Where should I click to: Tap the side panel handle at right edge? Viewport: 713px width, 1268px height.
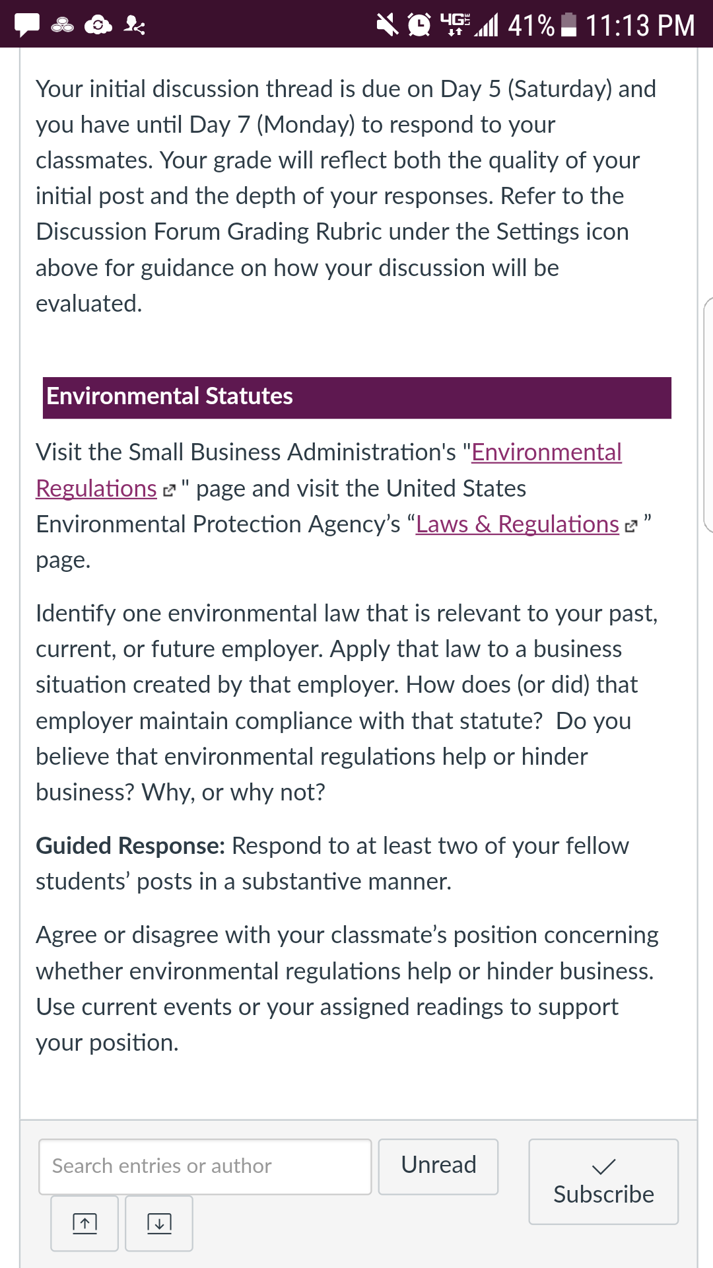coord(708,415)
